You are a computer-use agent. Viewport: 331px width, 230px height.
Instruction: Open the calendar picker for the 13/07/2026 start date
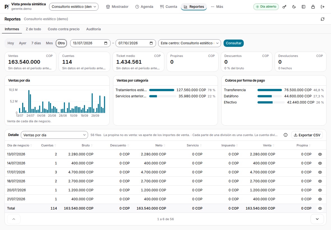coord(106,43)
